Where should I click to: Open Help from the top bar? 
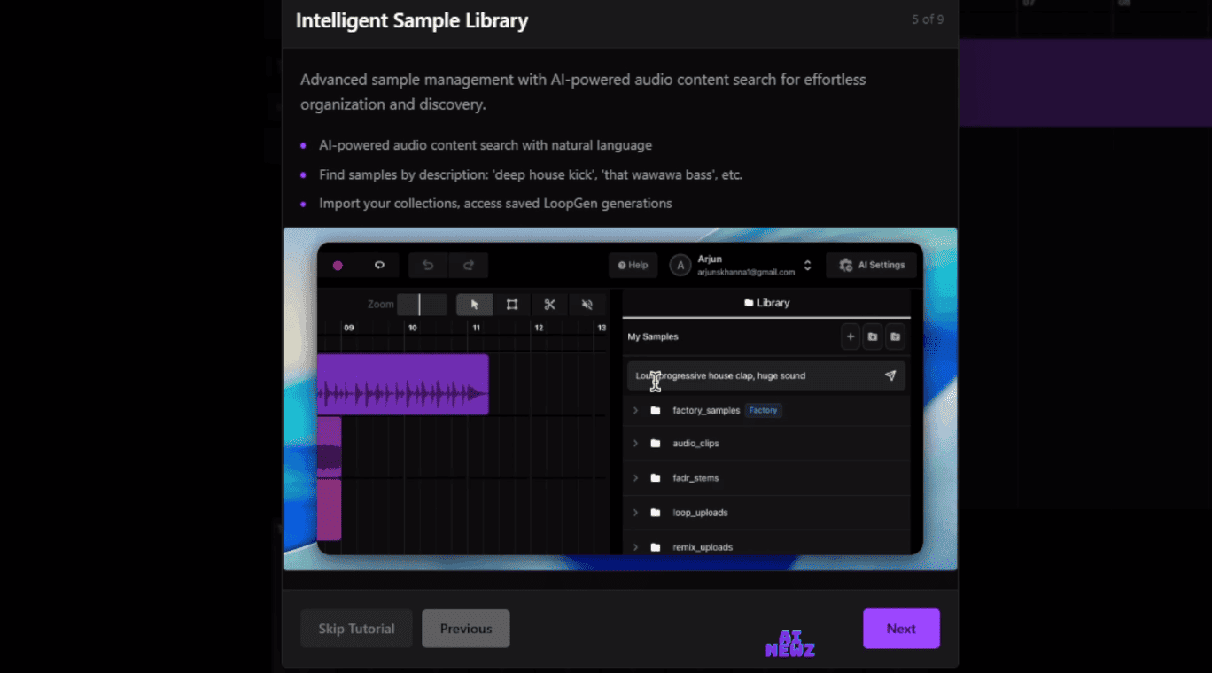(x=633, y=265)
